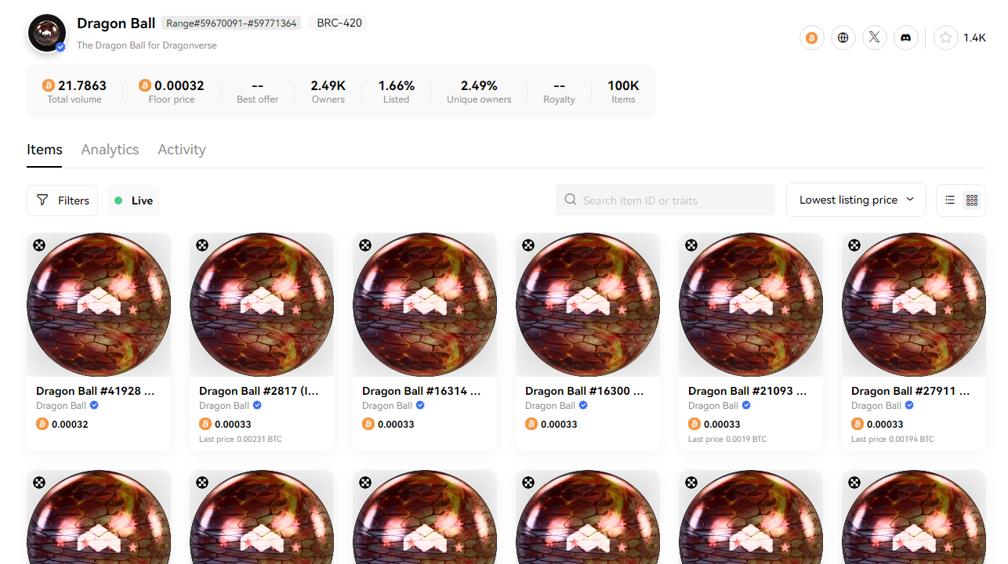Click the Dragon Ball collection avatar
Viewport: 1008px width, 564px height.
tap(47, 33)
